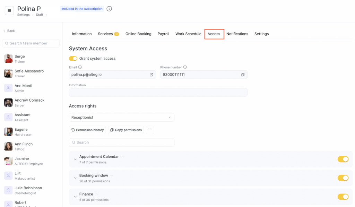Viewport: 355px width, 207px height.
Task: Copy the email address
Action: click(x=151, y=75)
